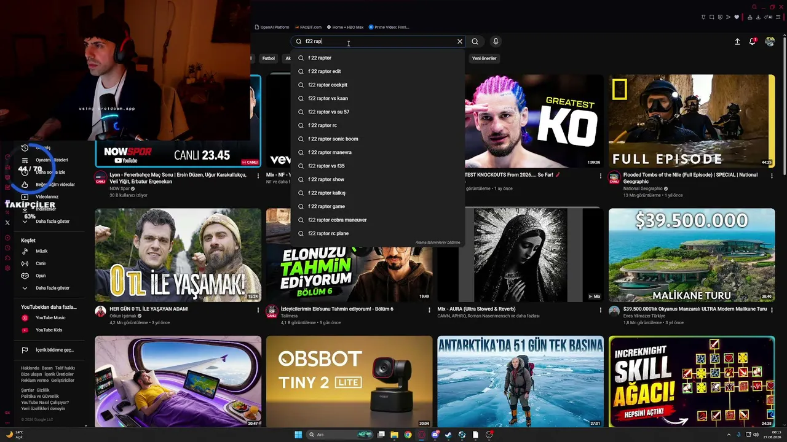This screenshot has width=787, height=442.
Task: Open options menu for Lyon - Fenerbahçe video
Action: tap(258, 176)
